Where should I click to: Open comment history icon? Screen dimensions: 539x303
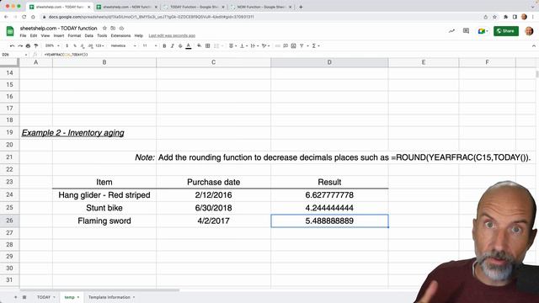(466, 31)
